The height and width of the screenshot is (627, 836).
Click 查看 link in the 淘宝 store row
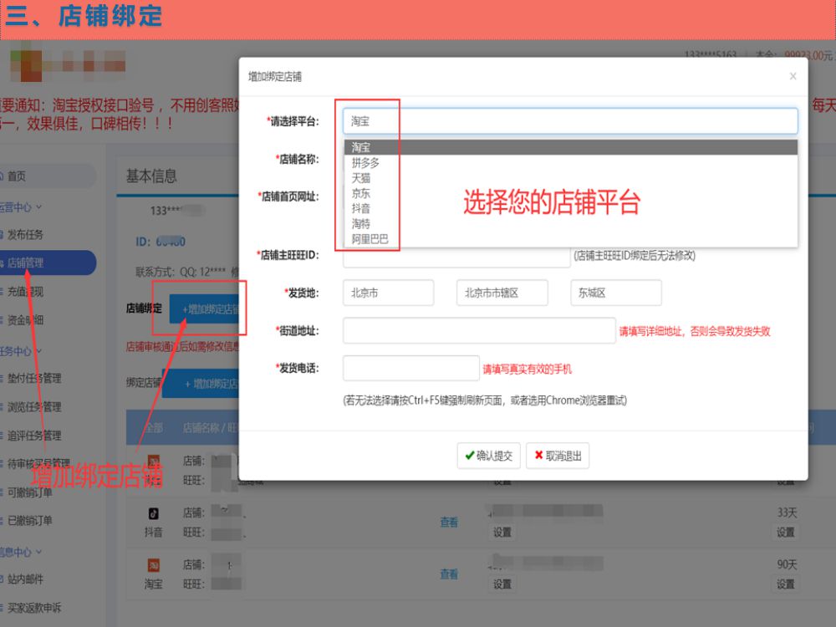pos(449,573)
